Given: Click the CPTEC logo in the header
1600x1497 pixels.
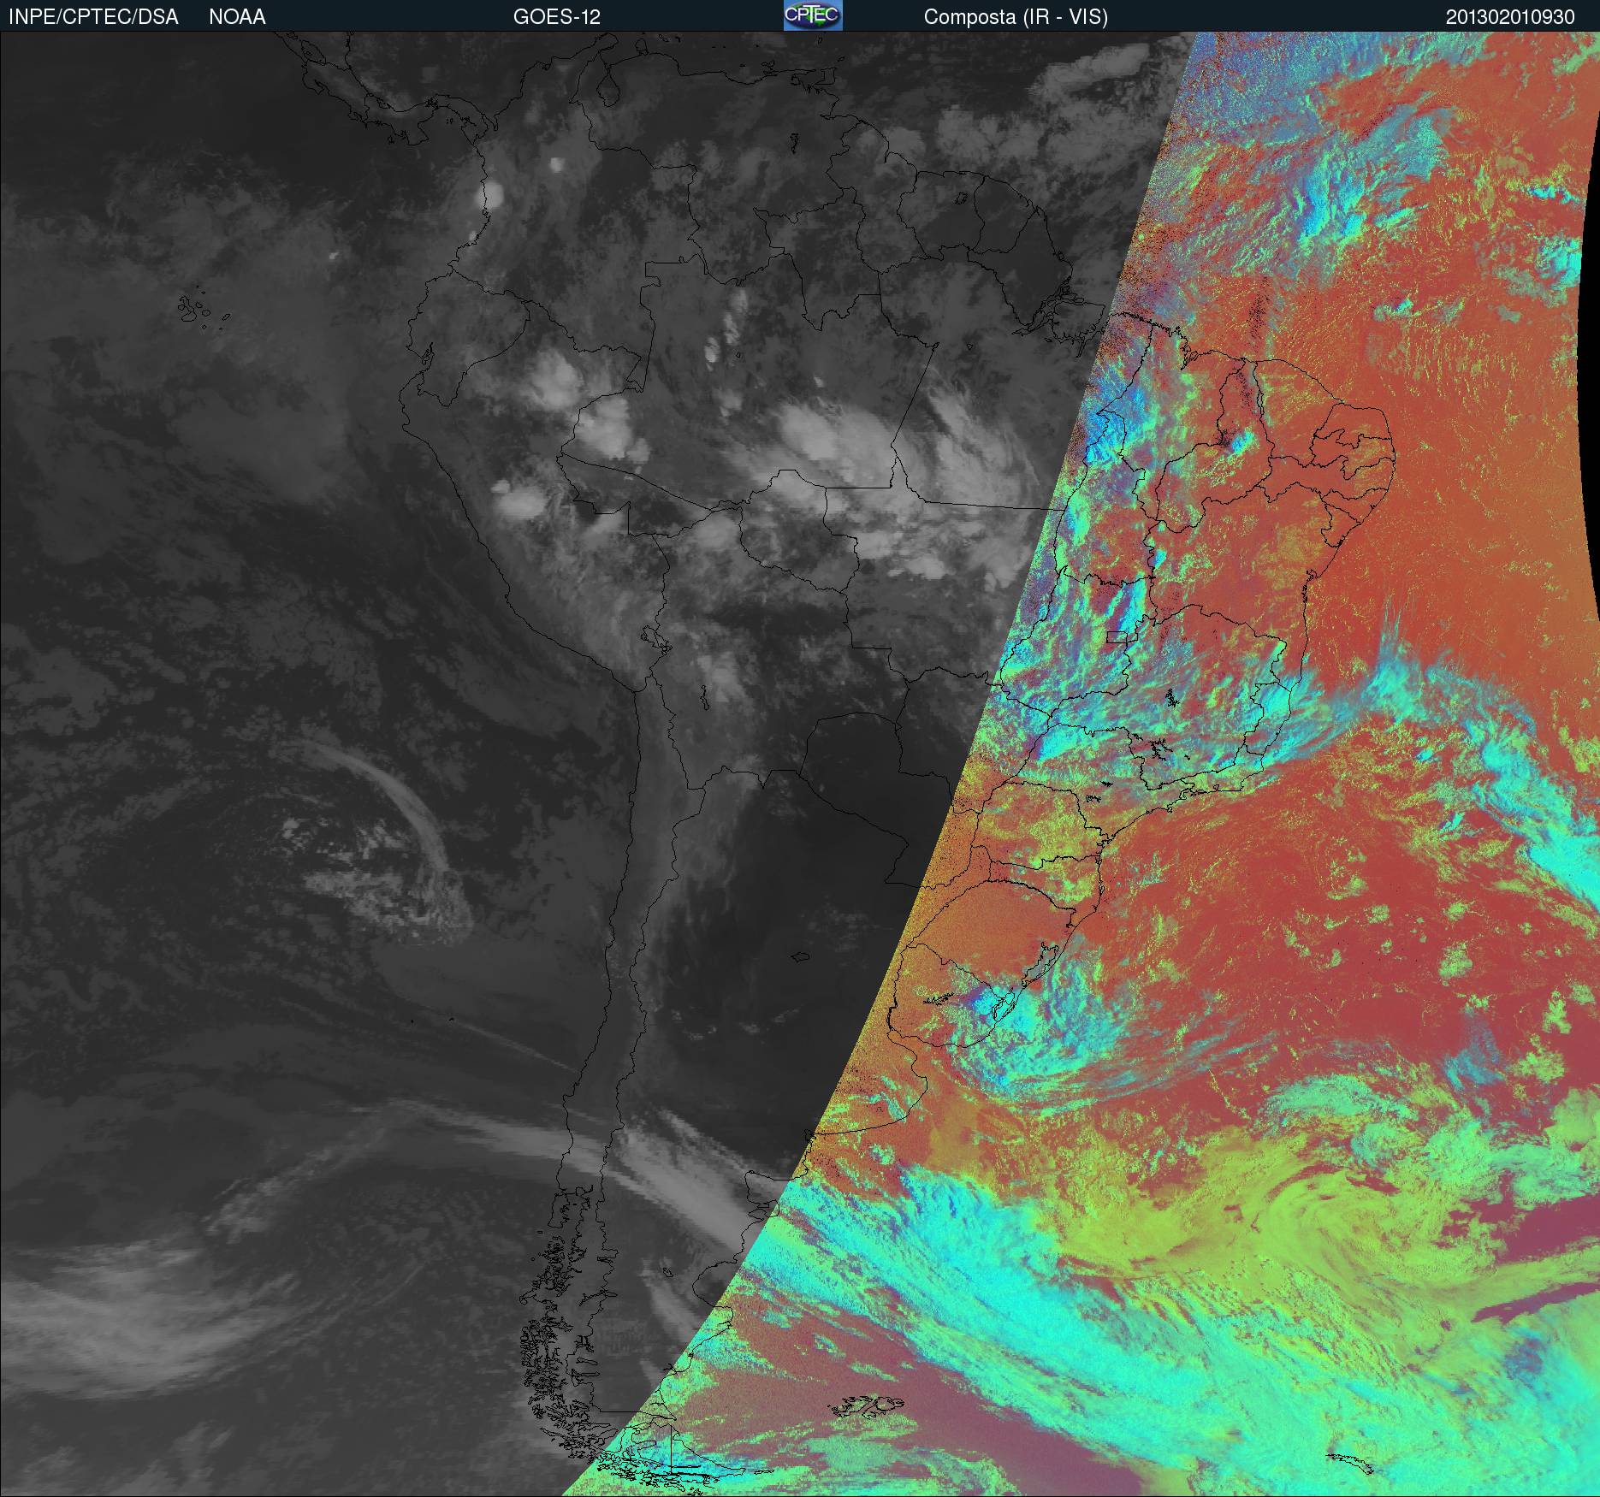Looking at the screenshot, I should 813,15.
